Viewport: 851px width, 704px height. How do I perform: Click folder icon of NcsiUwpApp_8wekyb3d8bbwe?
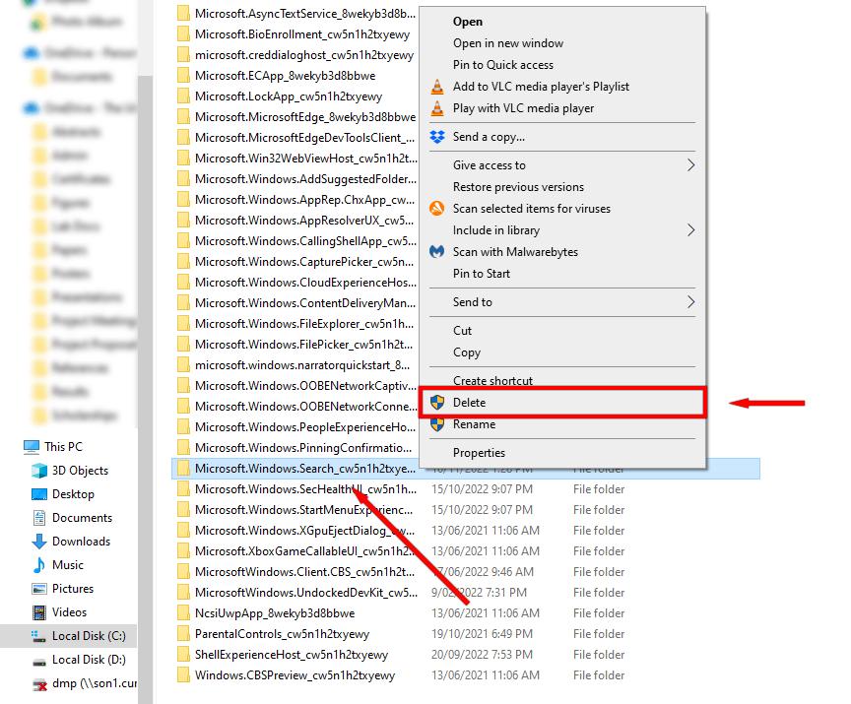(183, 612)
